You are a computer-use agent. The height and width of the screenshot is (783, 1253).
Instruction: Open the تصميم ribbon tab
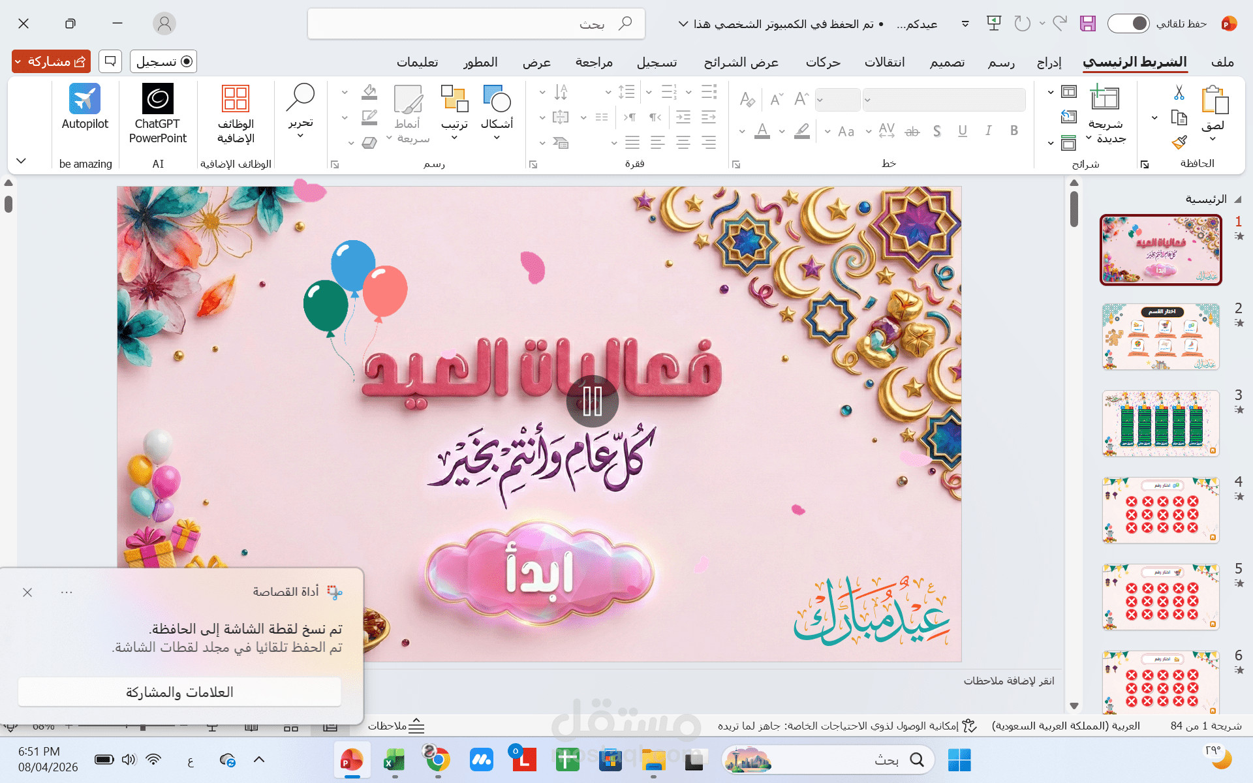coord(947,62)
